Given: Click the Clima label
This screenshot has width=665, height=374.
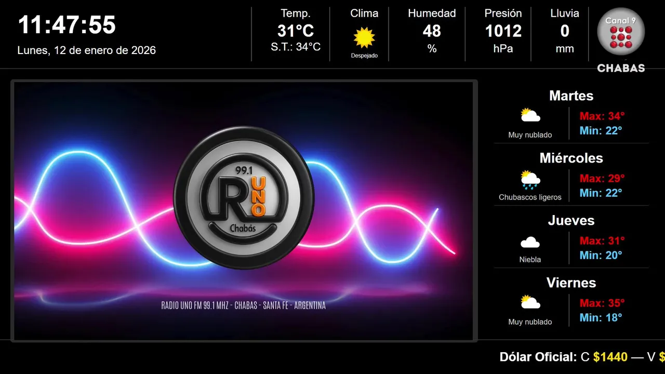Looking at the screenshot, I should pos(364,14).
